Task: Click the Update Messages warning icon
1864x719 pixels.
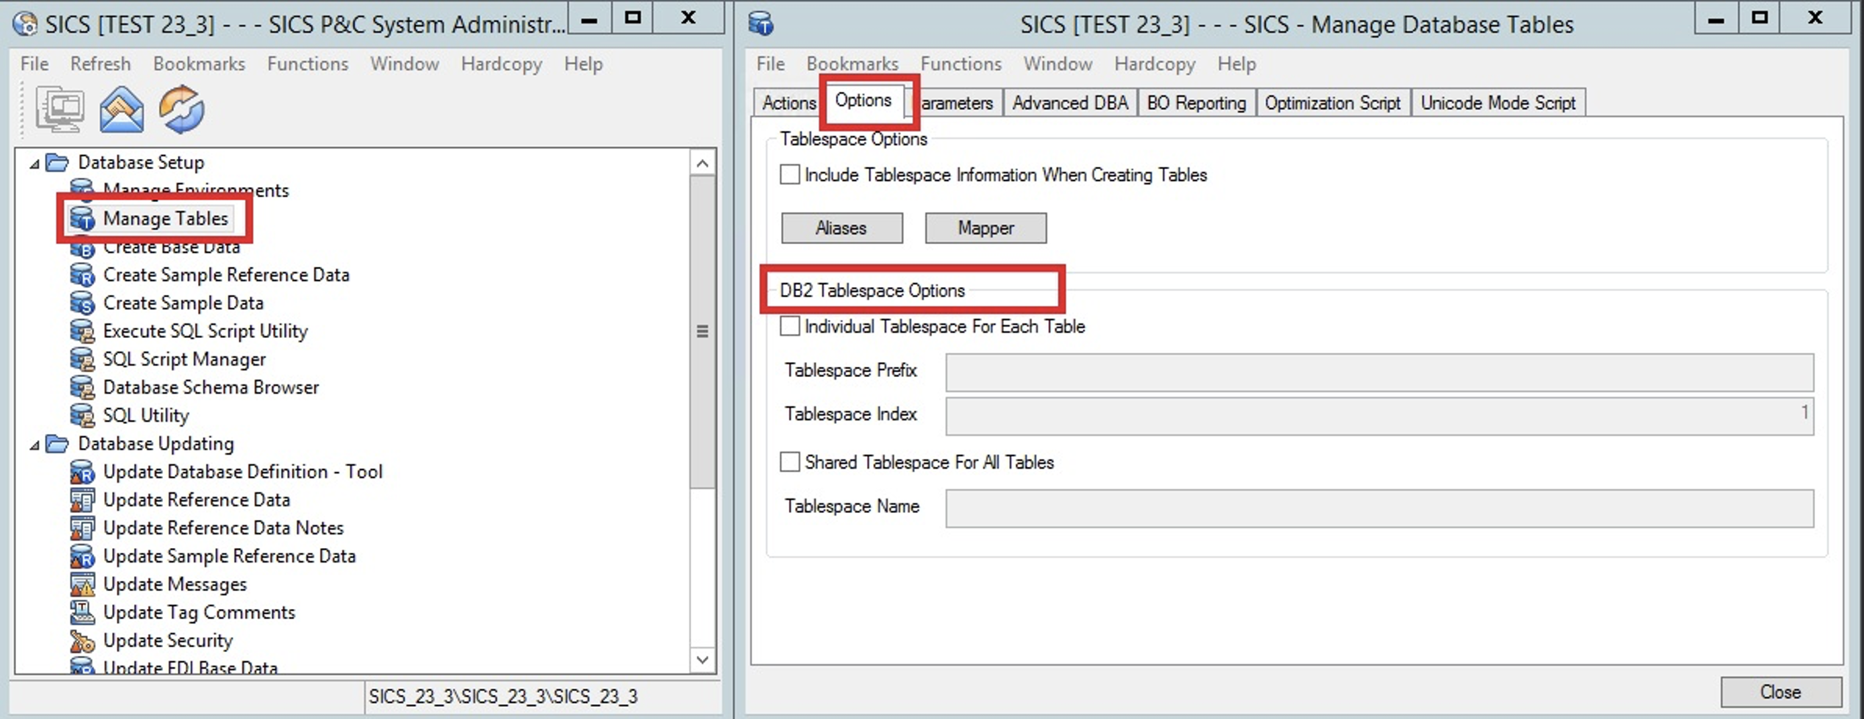Action: 82,584
